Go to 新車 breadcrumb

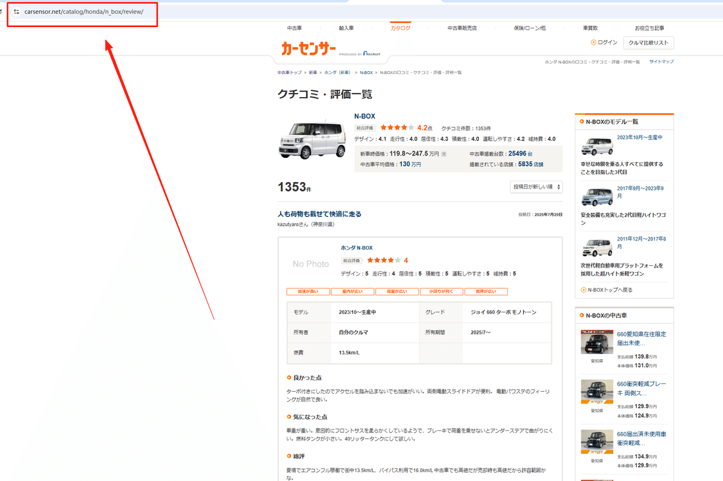(x=313, y=72)
